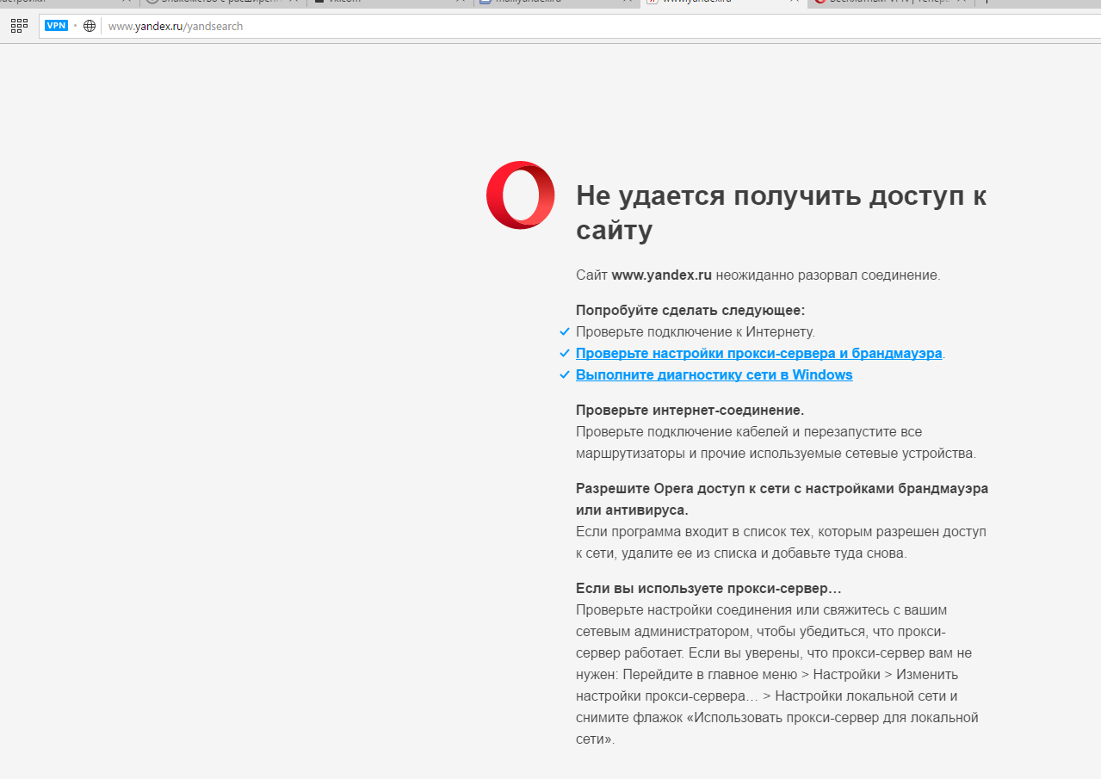Click the paragraph starting 'Если программа входит в список'
The width and height of the screenshot is (1101, 779).
click(x=781, y=542)
